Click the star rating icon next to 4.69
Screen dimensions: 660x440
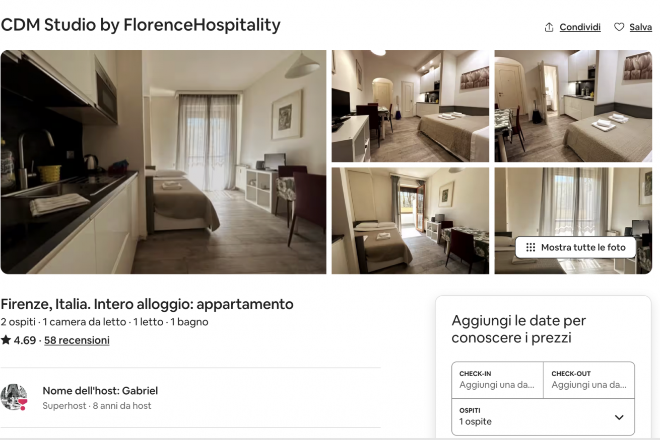click(6, 340)
